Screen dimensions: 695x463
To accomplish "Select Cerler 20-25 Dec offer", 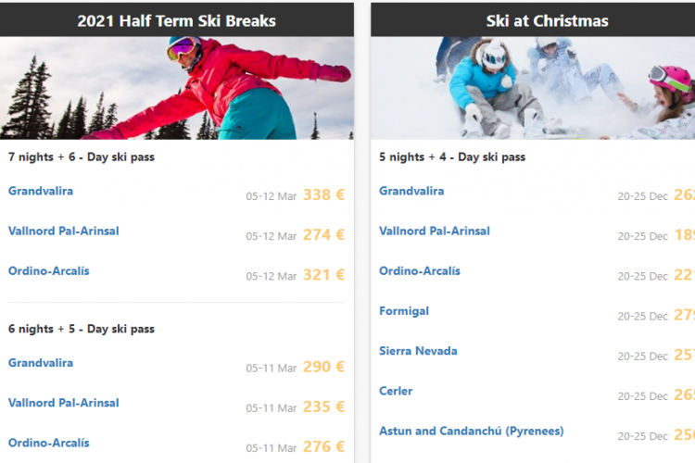I will pos(396,391).
